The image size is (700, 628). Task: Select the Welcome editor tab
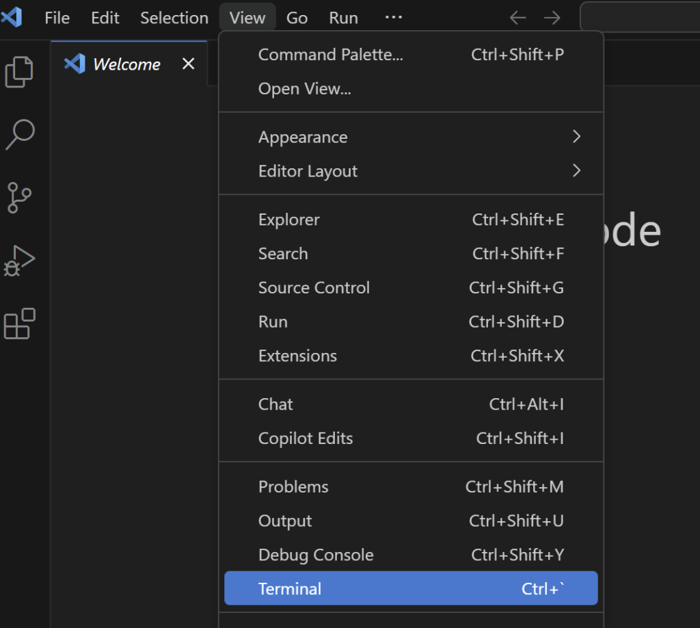click(x=129, y=64)
